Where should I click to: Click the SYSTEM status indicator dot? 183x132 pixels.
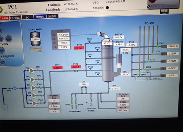coord(107,8)
